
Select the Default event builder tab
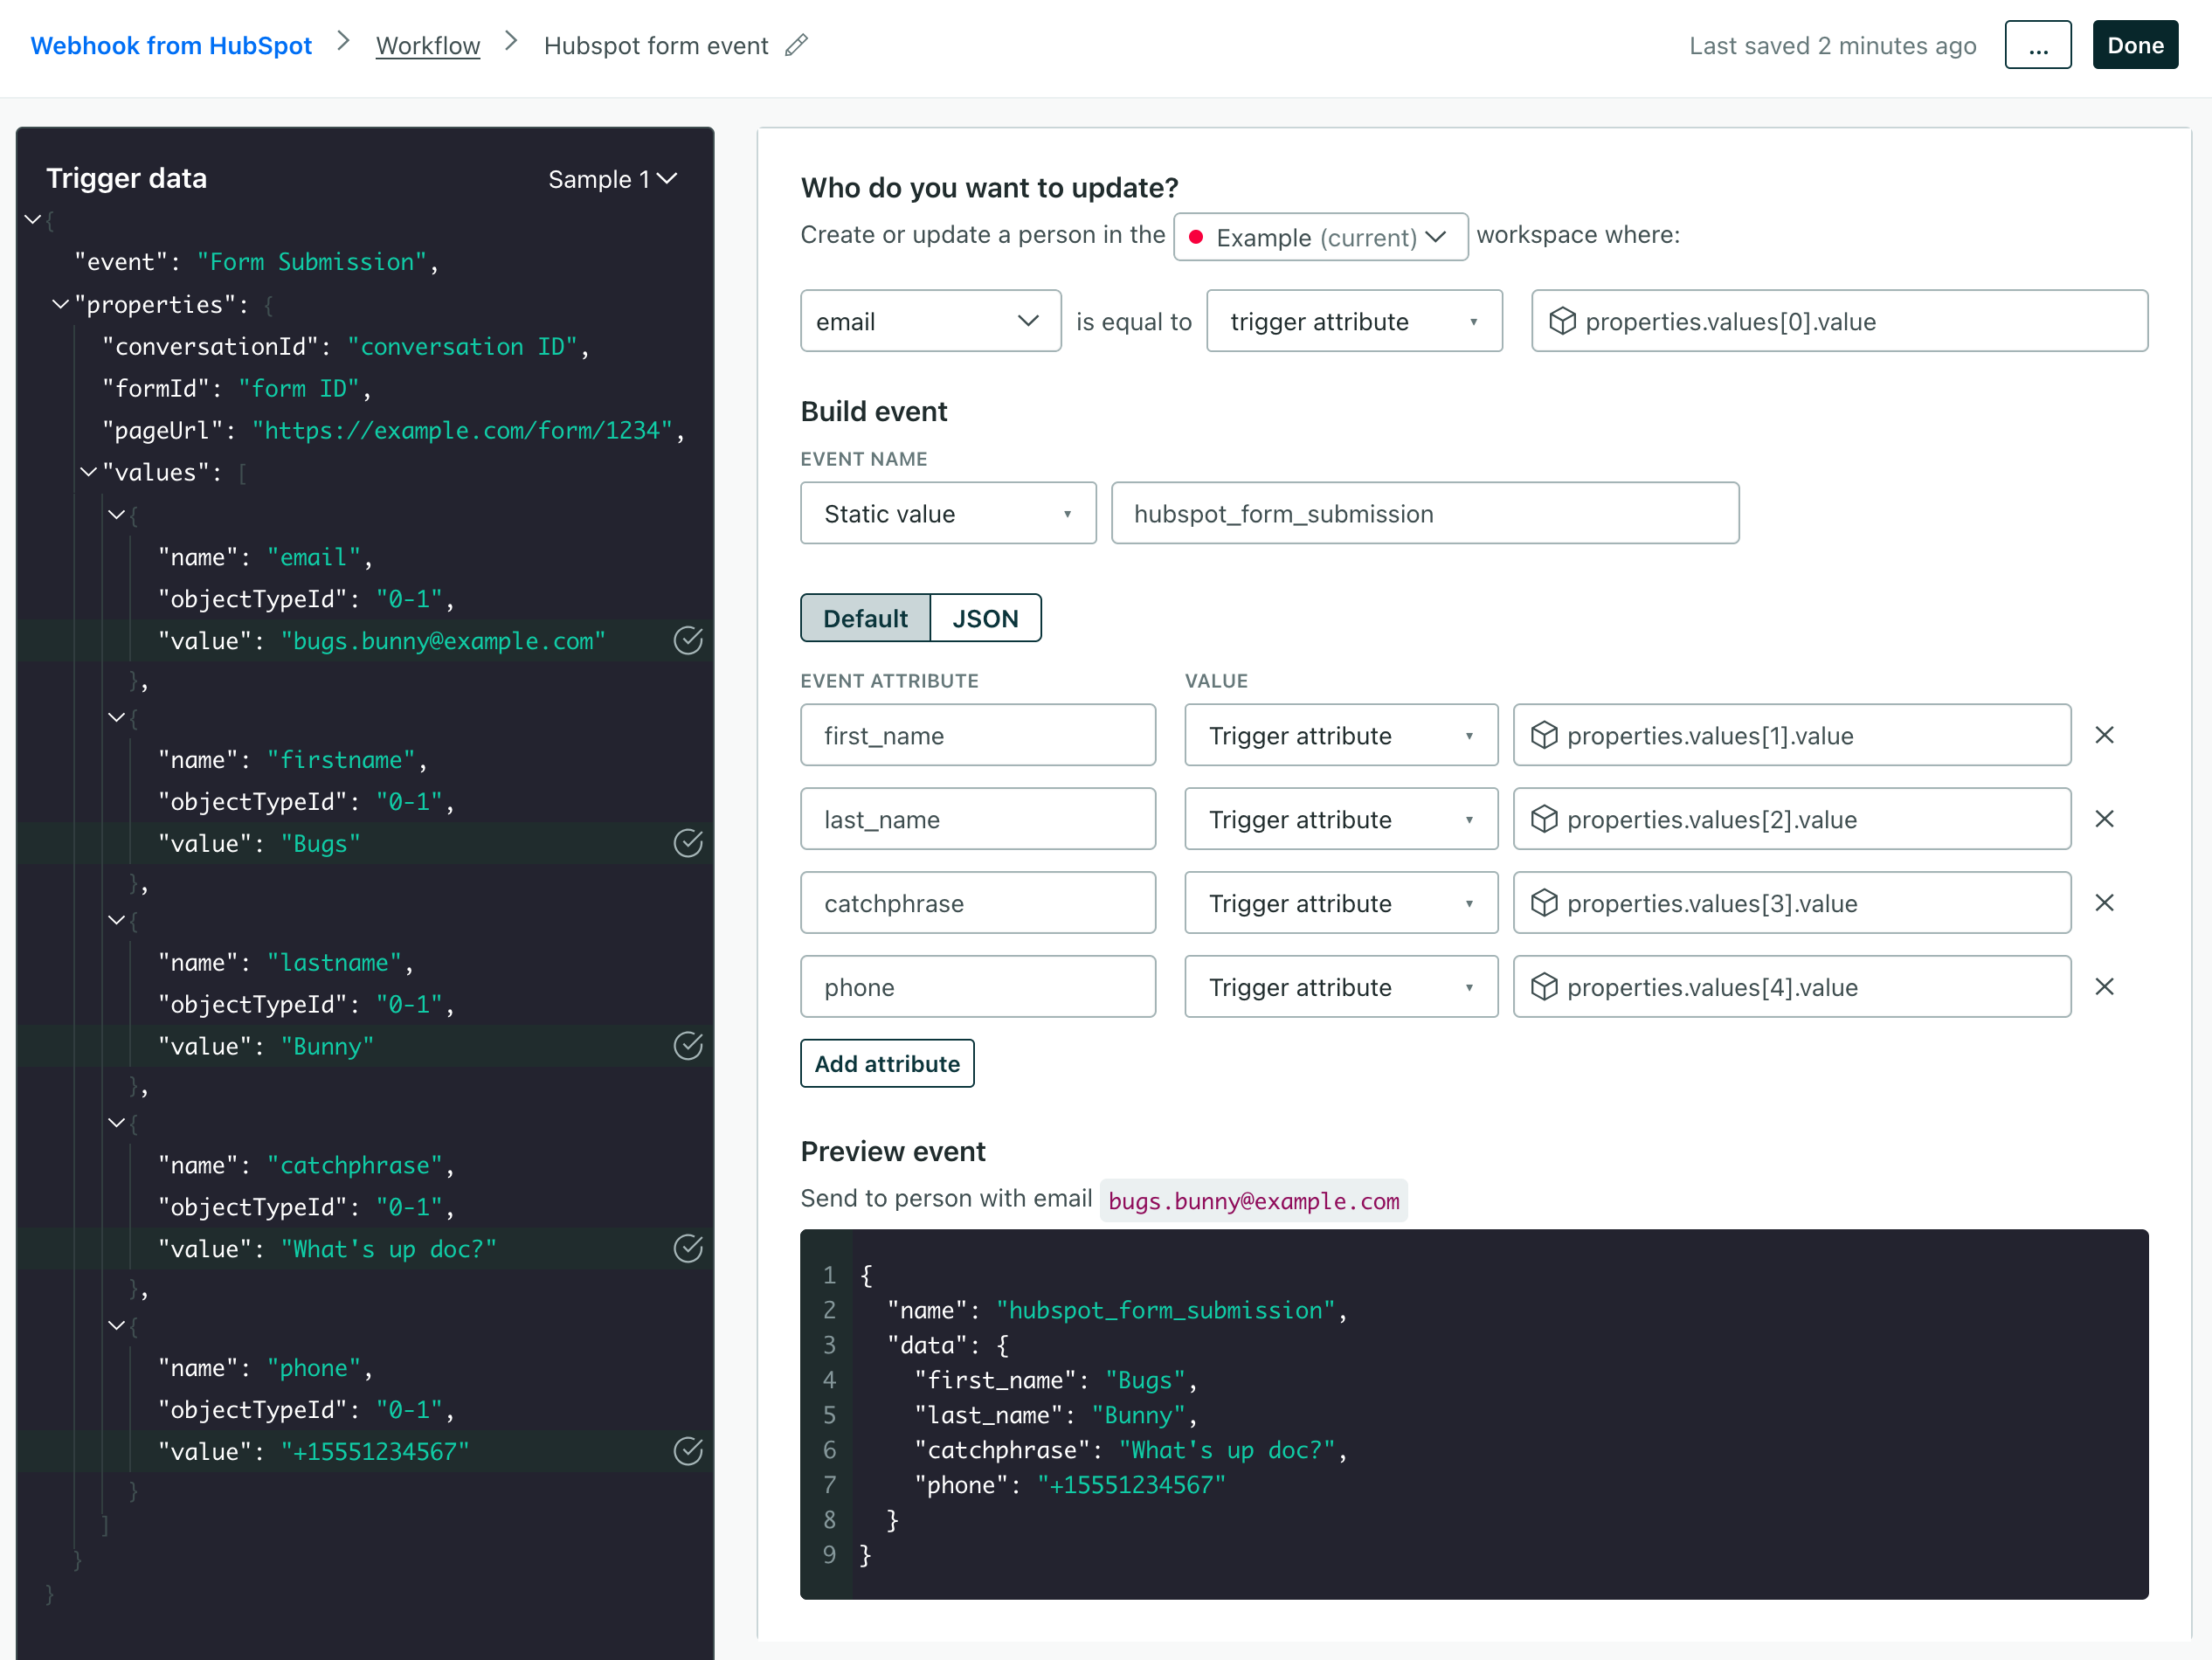pos(864,618)
